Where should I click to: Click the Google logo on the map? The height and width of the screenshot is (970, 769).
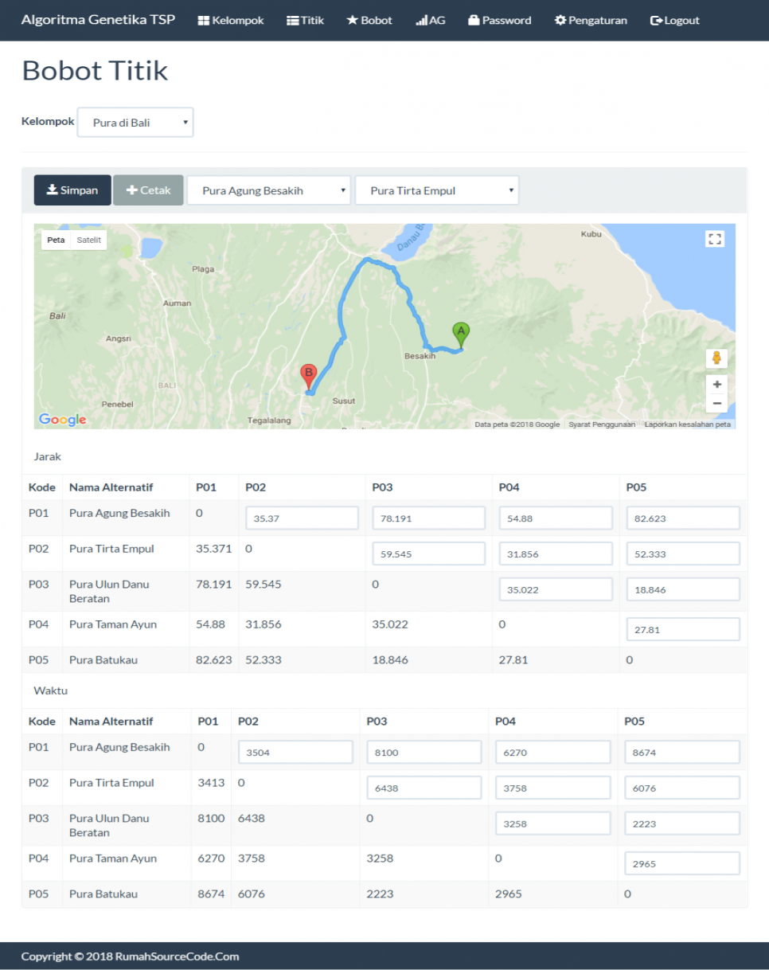point(62,420)
